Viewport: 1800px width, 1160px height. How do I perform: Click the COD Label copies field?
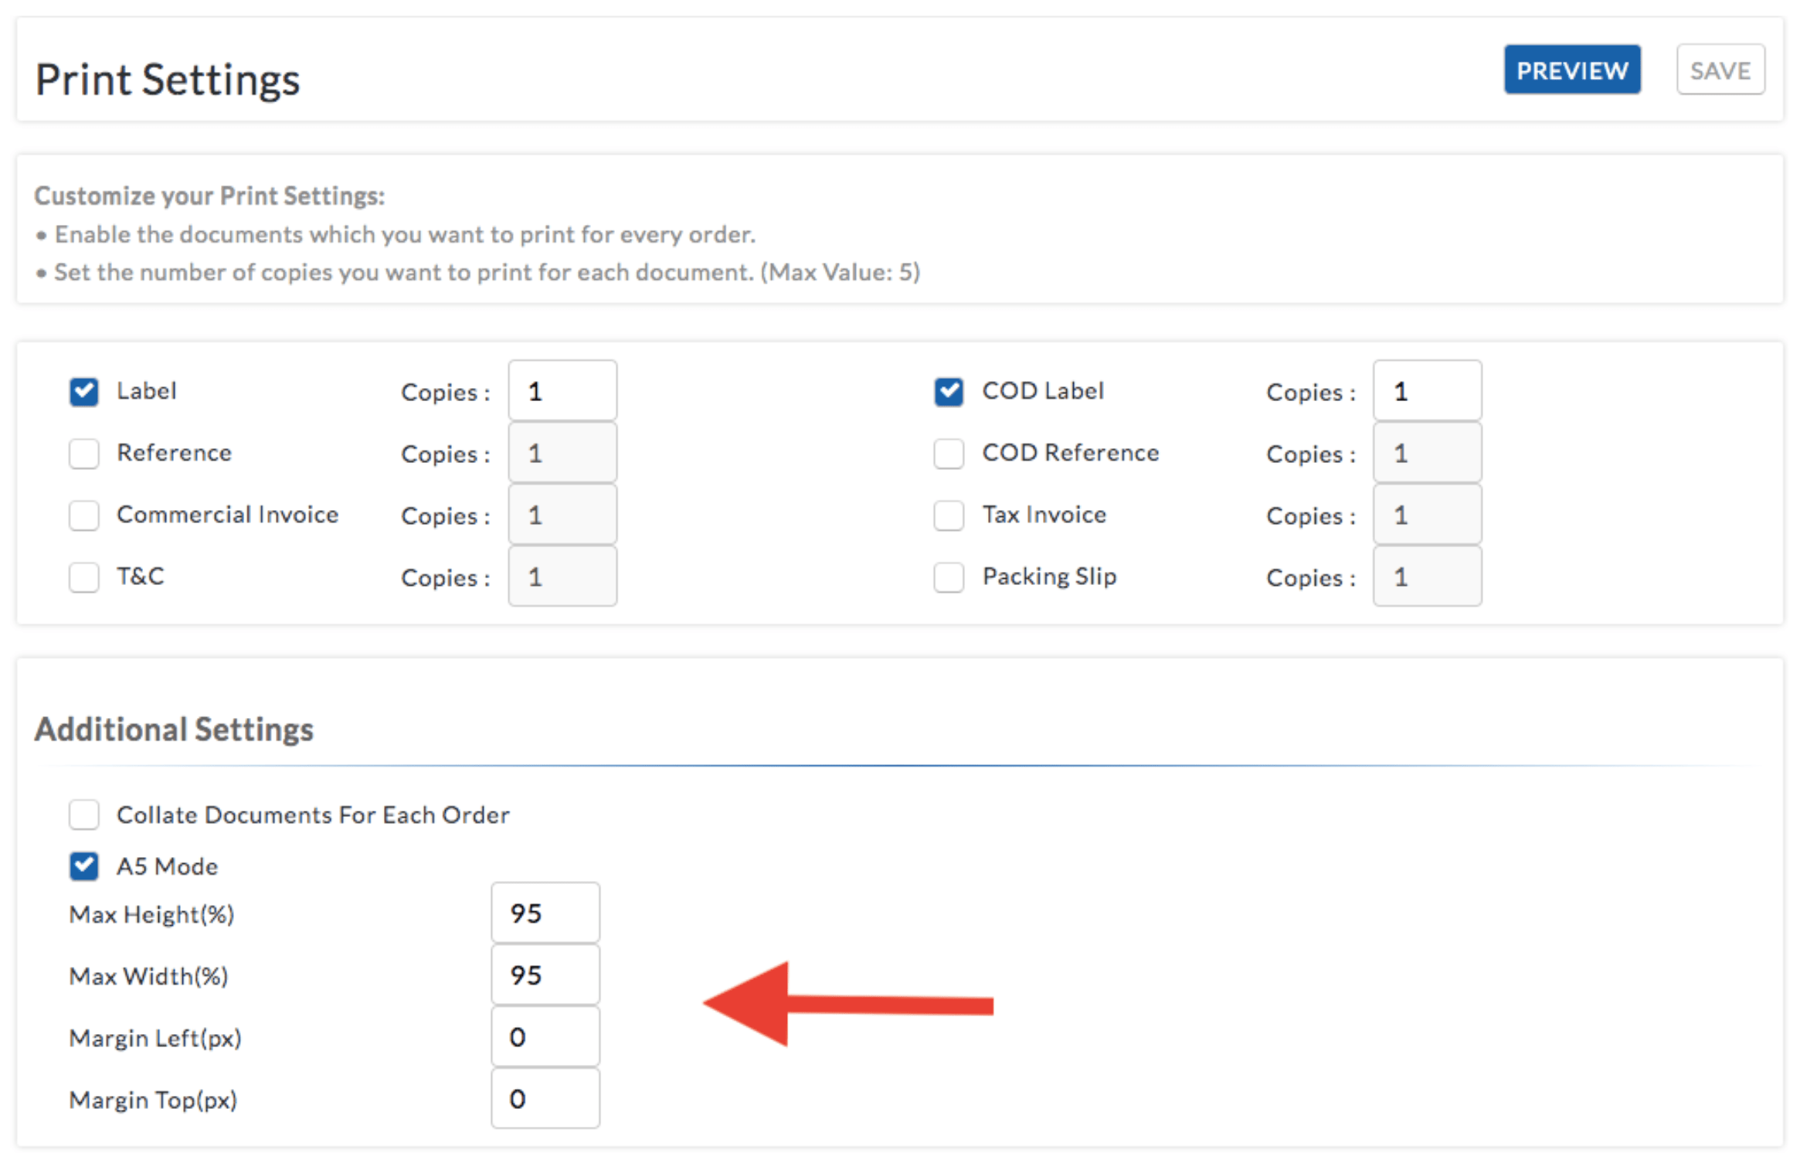[x=1427, y=391]
